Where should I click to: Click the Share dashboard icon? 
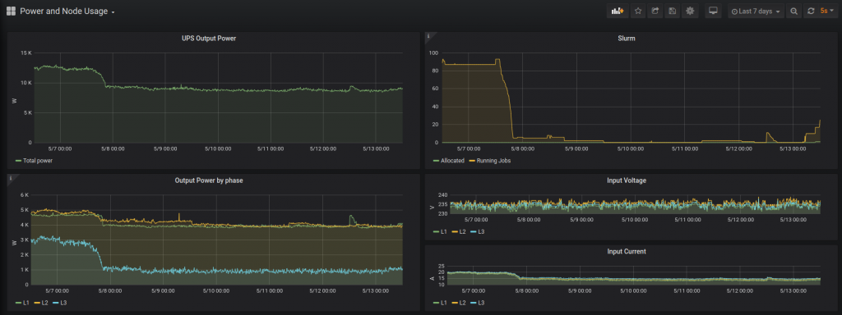coord(655,11)
